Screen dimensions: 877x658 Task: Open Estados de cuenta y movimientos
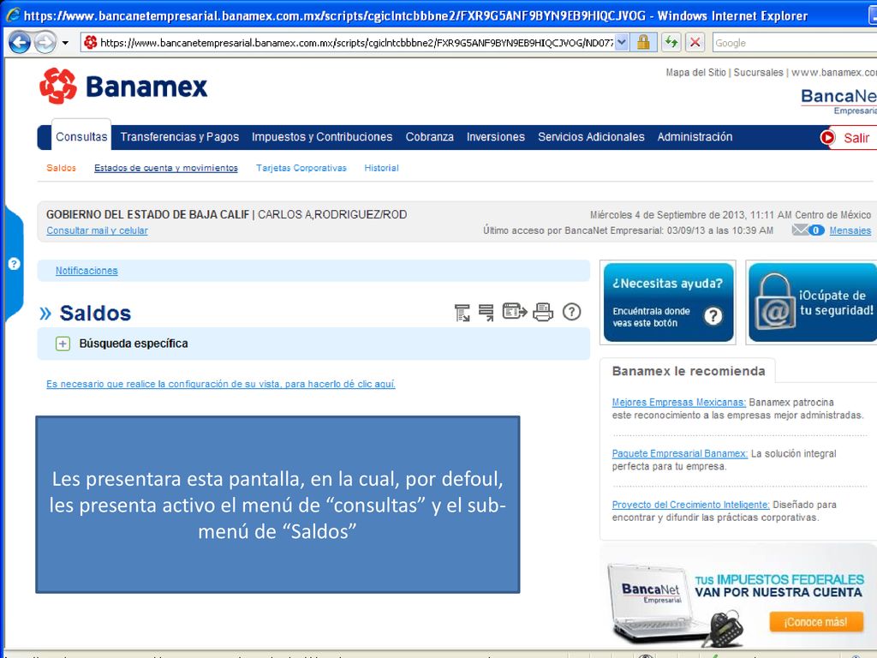166,168
